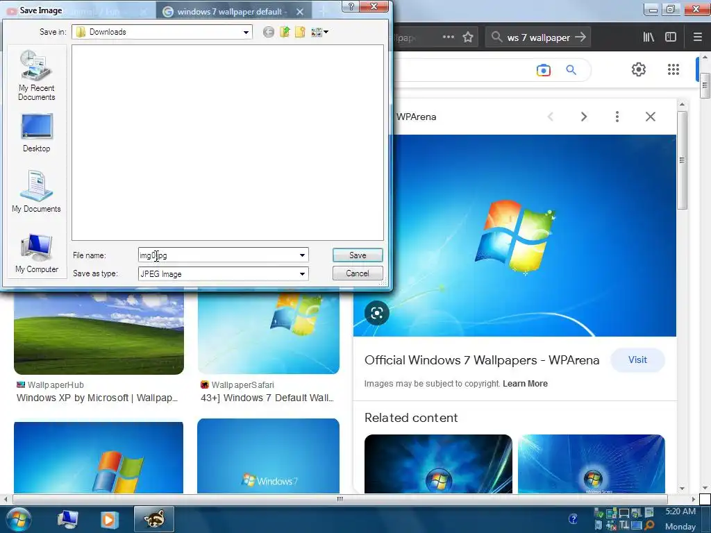Submit search with the arrow button

tap(580, 37)
